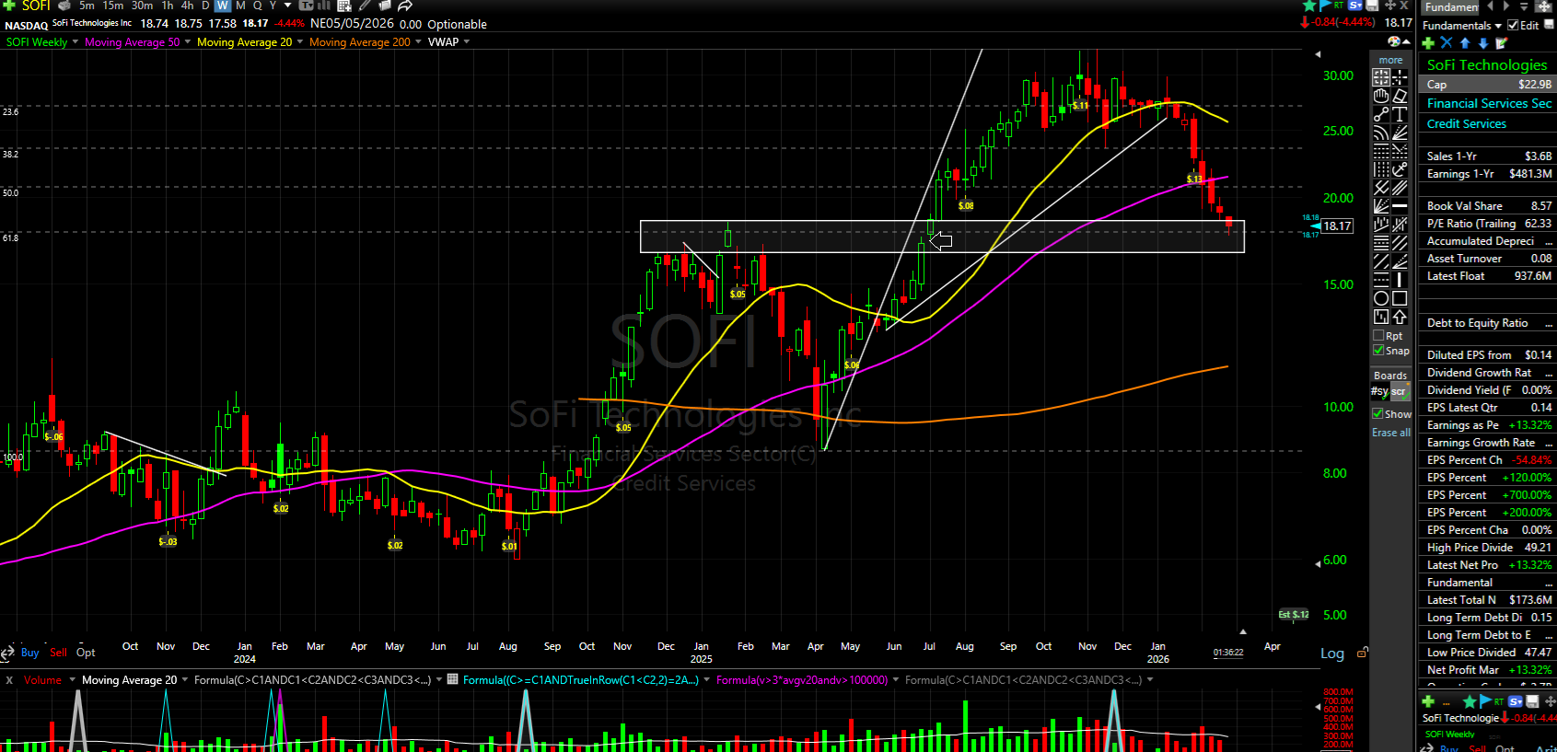This screenshot has width=1557, height=752.
Task: Select the Fundamentals panel tab
Action: [x=1451, y=6]
